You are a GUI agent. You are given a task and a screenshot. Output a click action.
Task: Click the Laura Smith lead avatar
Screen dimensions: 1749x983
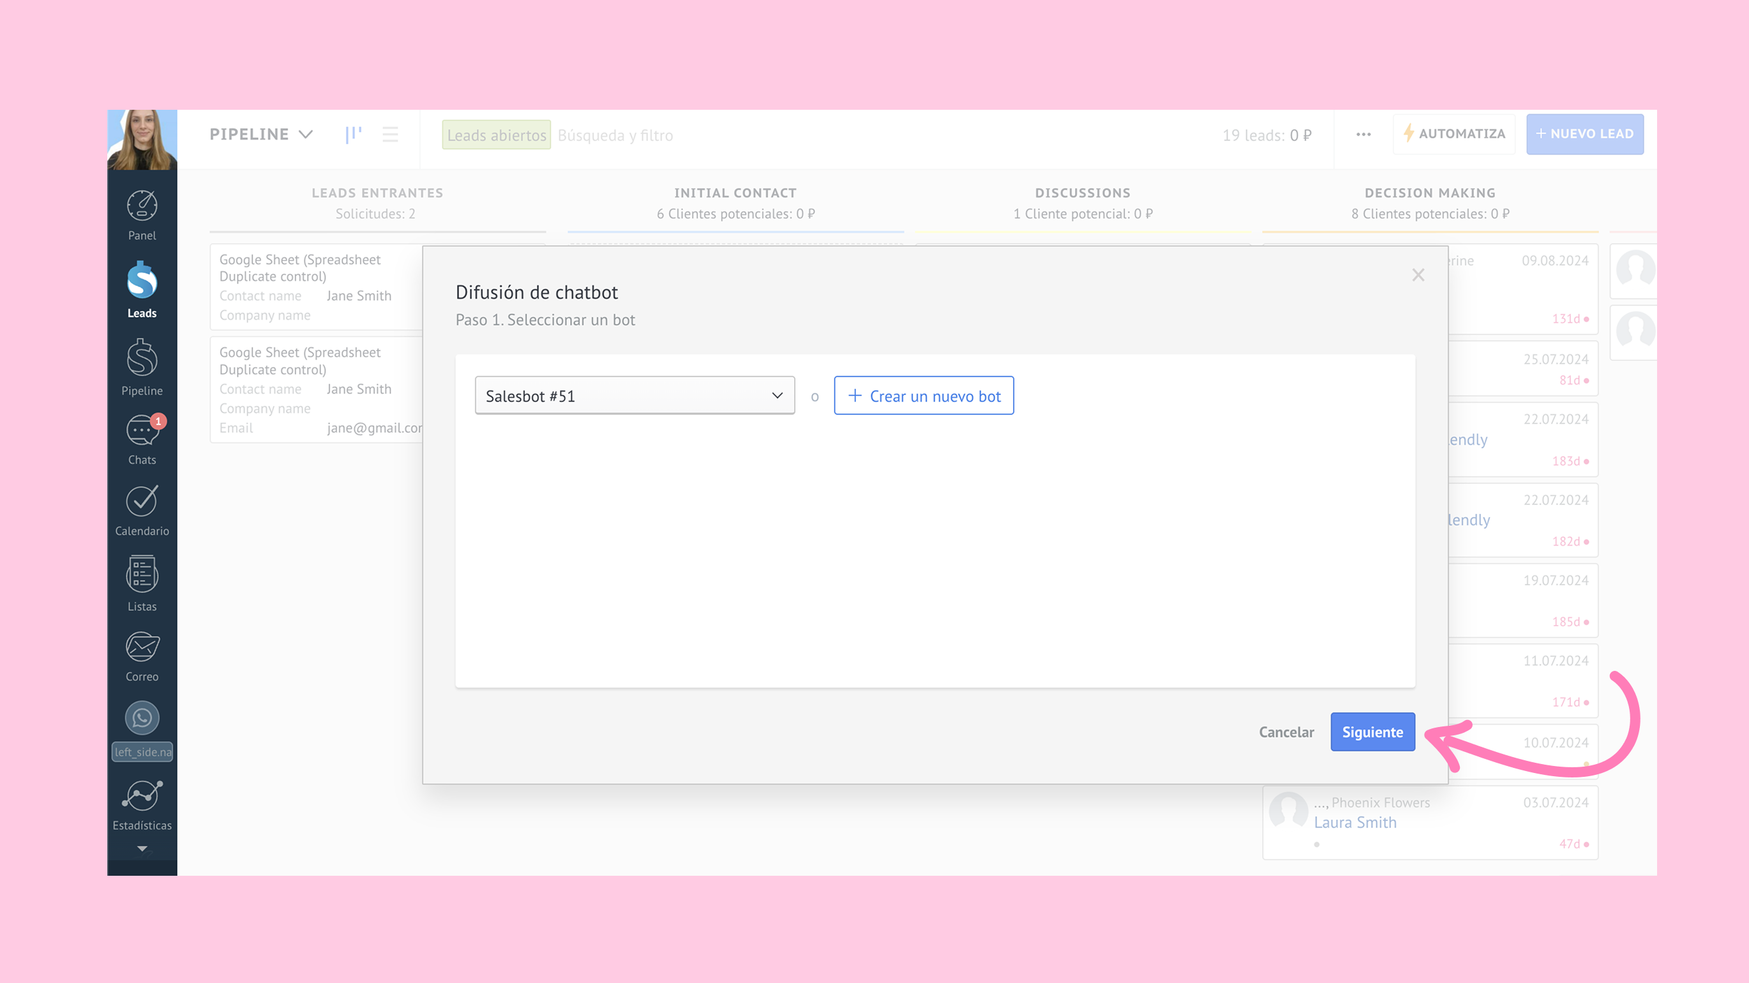tap(1288, 810)
